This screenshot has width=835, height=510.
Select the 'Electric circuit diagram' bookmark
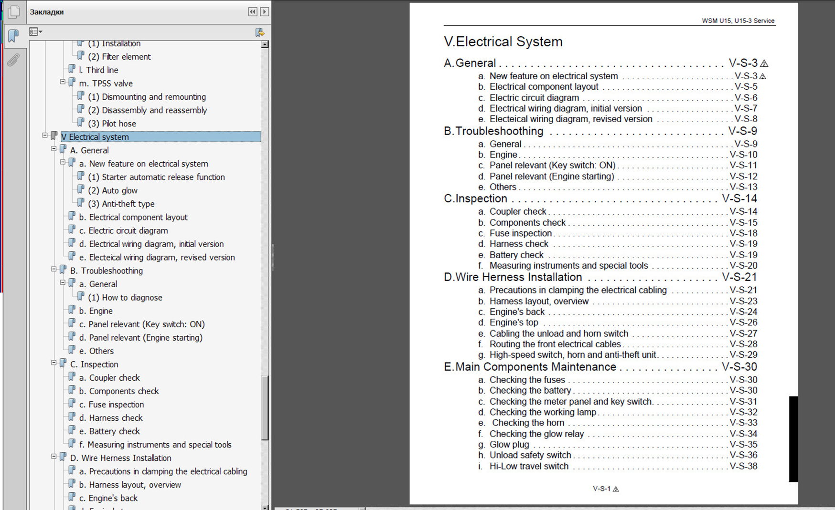128,230
